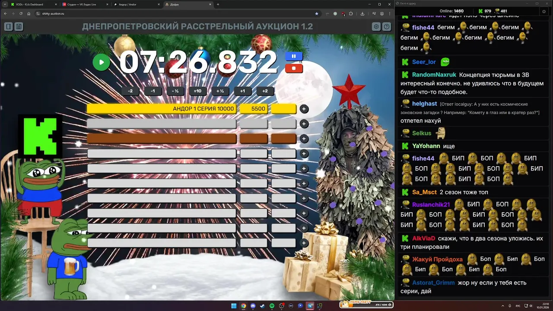The height and width of the screenshot is (311, 553).
Task: Open the help question mark icon
Action: 387,27
